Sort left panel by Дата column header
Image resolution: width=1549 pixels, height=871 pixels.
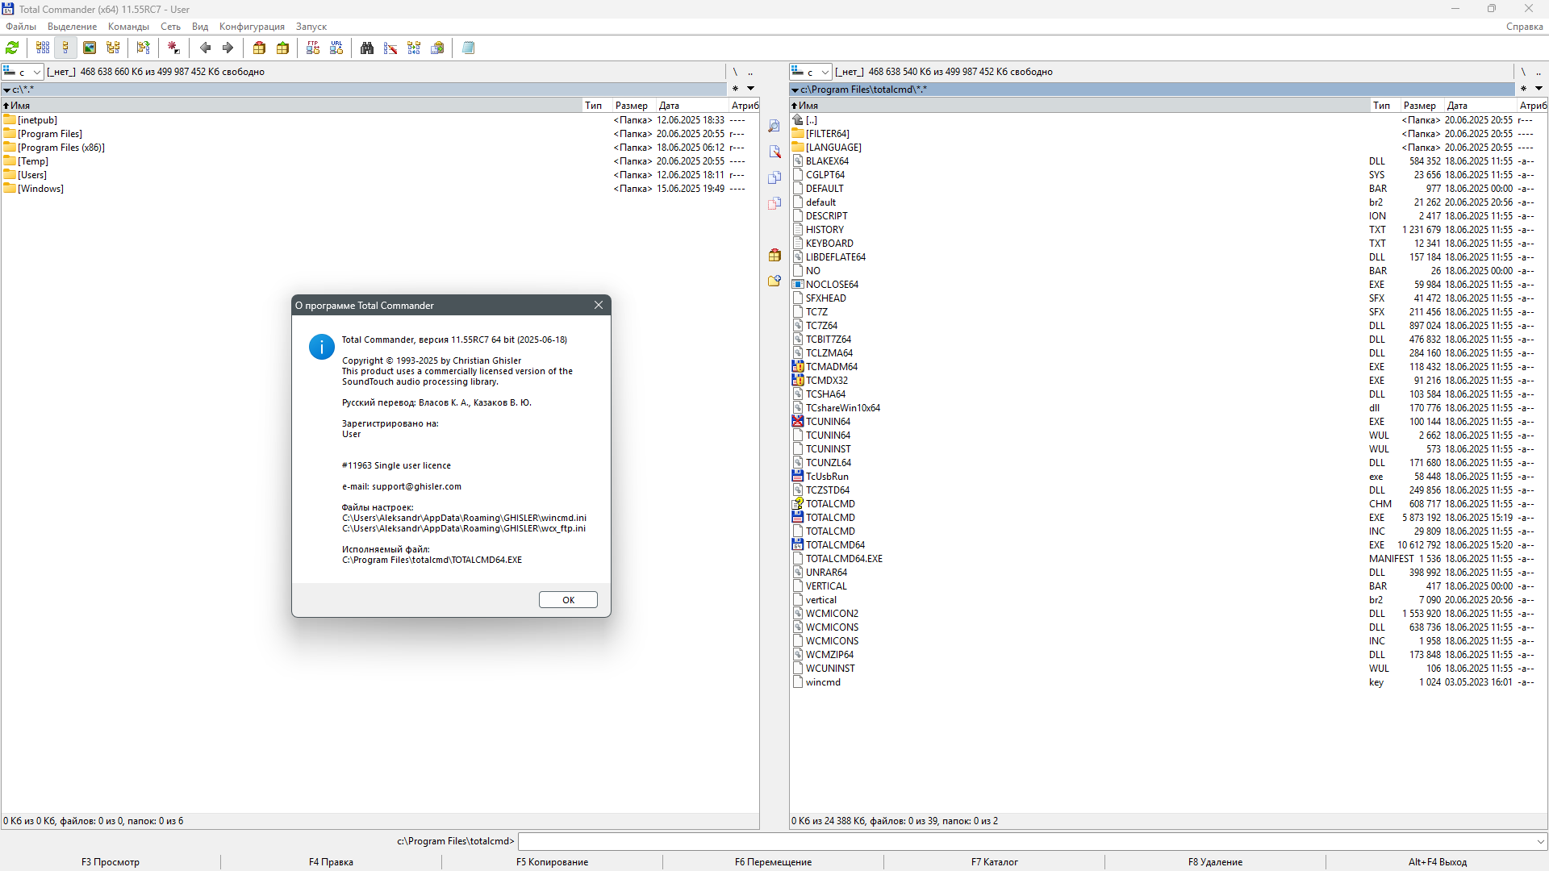[691, 106]
